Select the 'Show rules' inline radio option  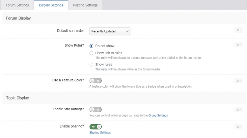point(92,65)
